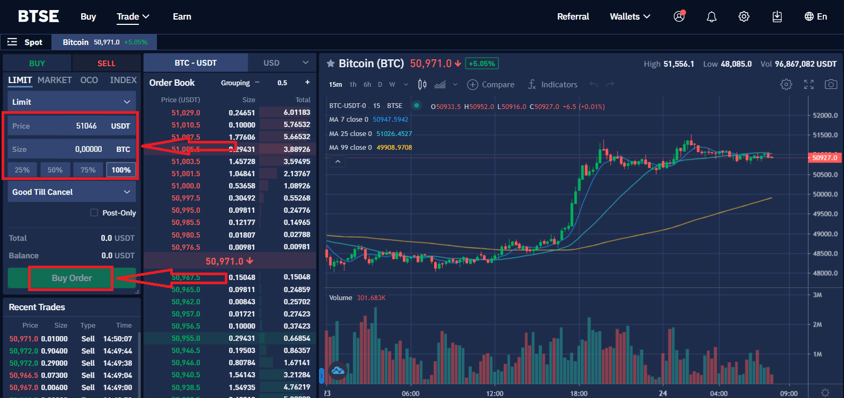Switch to the SELL side
Screen dimensions: 844x398
point(106,64)
